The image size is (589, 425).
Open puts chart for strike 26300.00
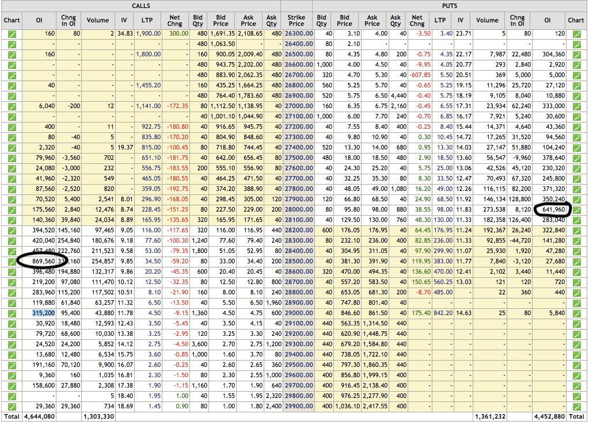(576, 34)
